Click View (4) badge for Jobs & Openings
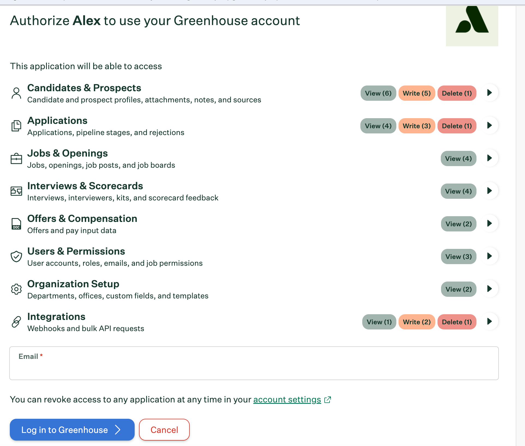Image resolution: width=525 pixels, height=446 pixels. tap(458, 158)
